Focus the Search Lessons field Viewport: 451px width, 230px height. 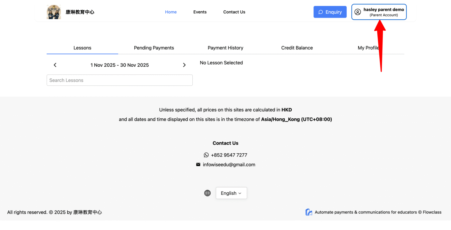(120, 80)
